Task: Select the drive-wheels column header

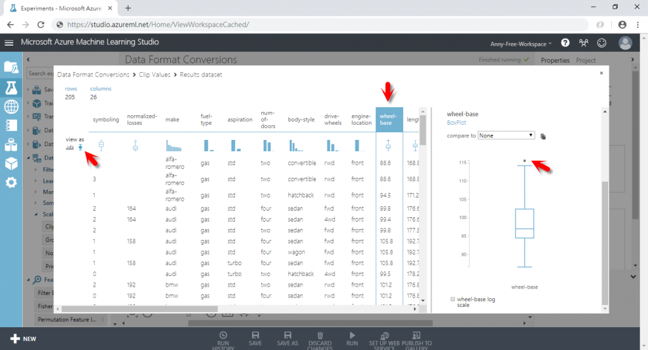Action: pyautogui.click(x=333, y=120)
